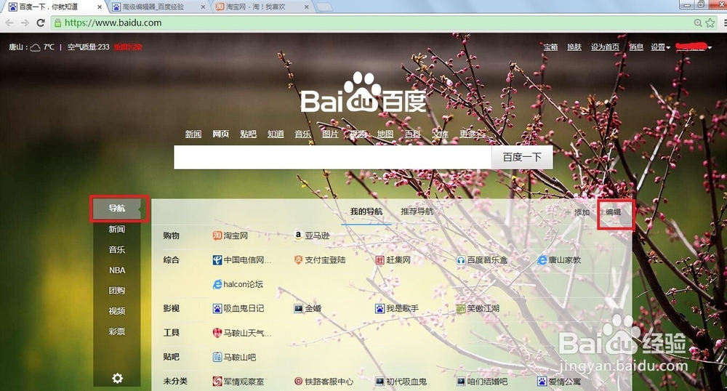The image size is (727, 391).
Task: Click the Amazon icon beside 亚马逊
Action: (299, 235)
